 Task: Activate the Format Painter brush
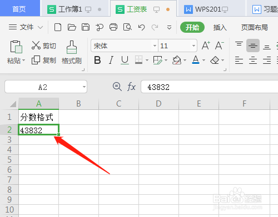[72, 47]
